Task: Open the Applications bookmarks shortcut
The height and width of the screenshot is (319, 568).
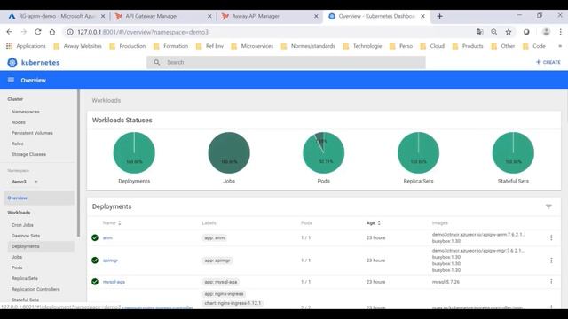Action: [x=26, y=46]
